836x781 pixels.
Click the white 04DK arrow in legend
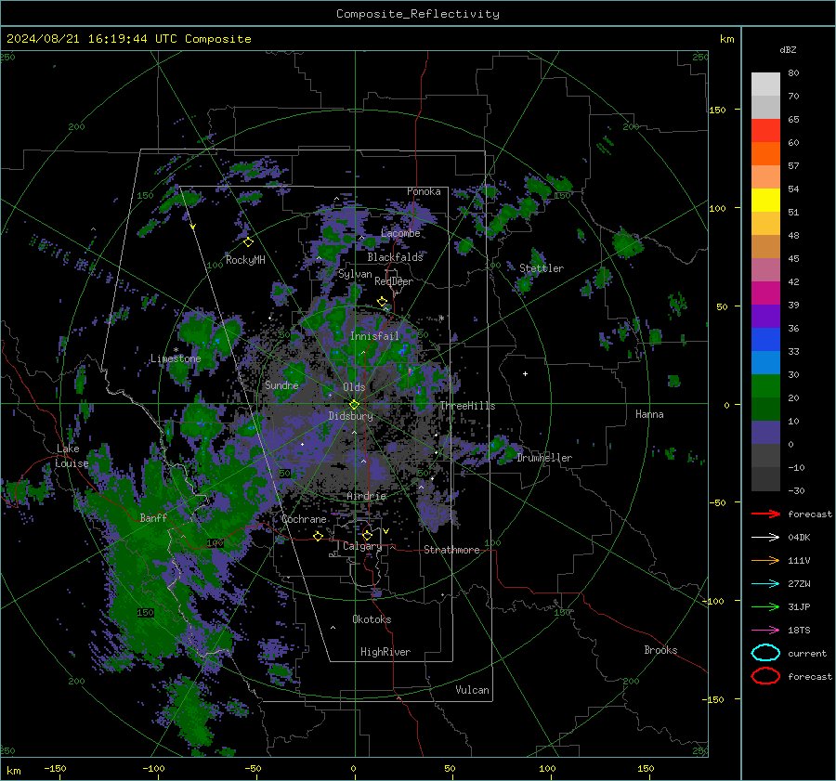pos(765,537)
